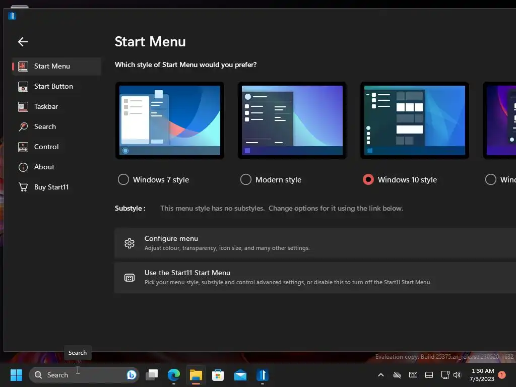The image size is (516, 387).
Task: Click the cloud sync tray icon
Action: pyautogui.click(x=397, y=375)
